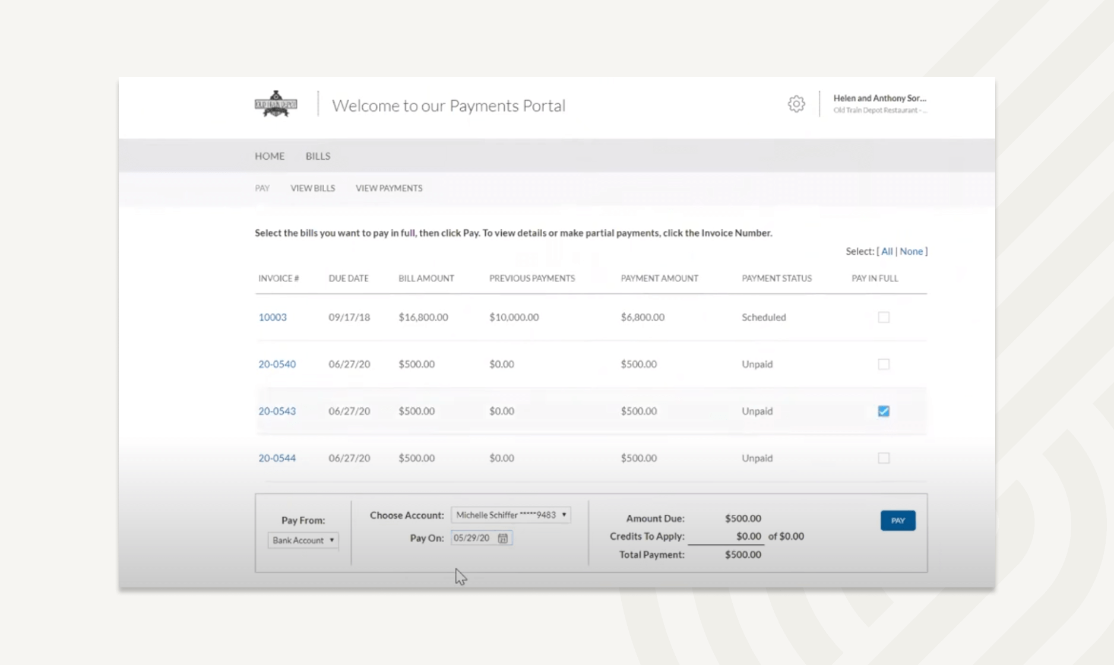Click the INVOICE # column header
This screenshot has width=1114, height=665.
pyautogui.click(x=278, y=278)
